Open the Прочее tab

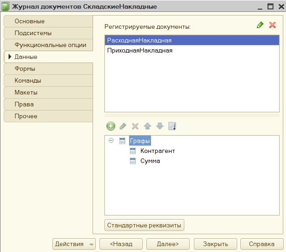click(48, 116)
